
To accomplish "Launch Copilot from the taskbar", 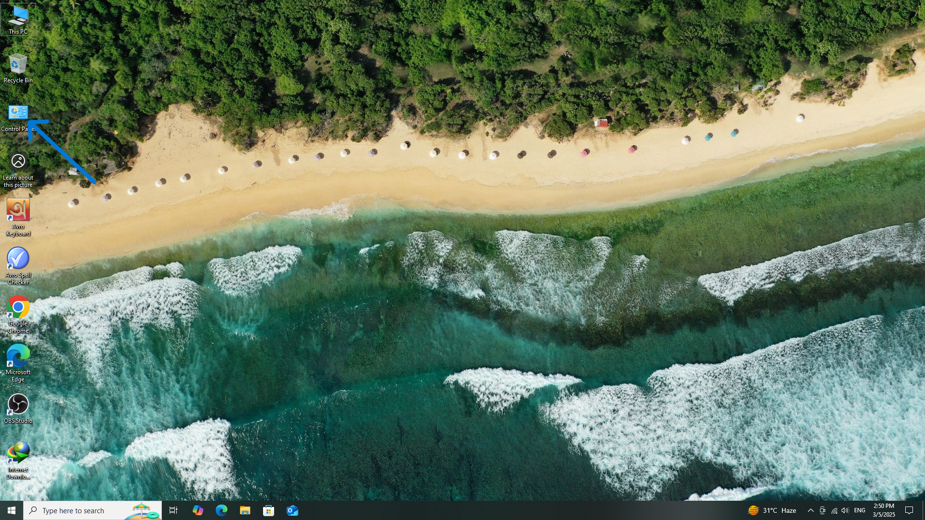I will click(x=198, y=510).
